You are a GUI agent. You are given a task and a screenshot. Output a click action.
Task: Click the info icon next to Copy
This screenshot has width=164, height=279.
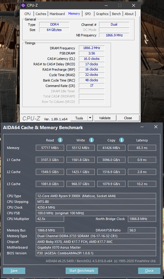[x=122, y=140]
